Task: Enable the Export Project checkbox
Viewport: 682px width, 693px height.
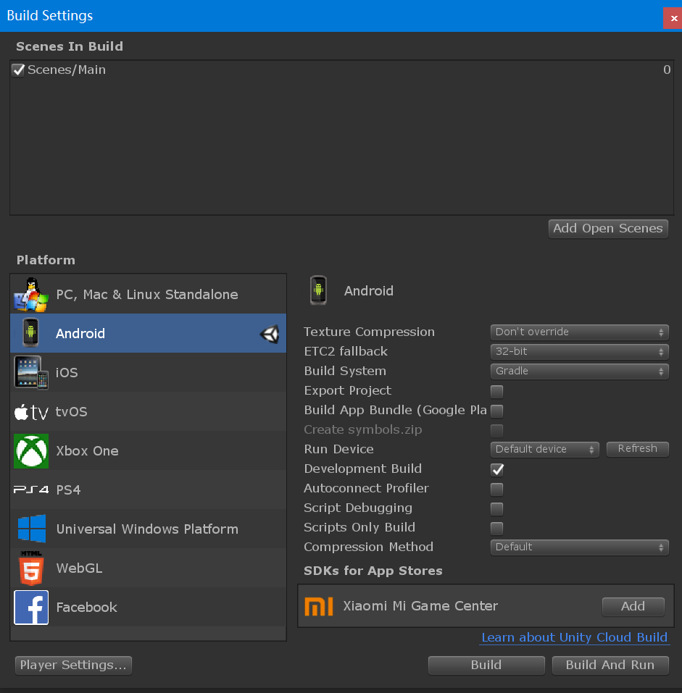Action: point(497,391)
